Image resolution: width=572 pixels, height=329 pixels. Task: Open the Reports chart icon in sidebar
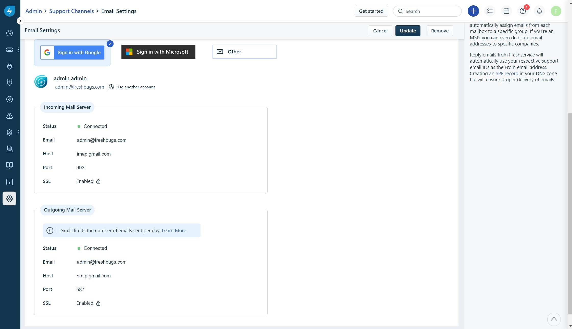(9, 182)
